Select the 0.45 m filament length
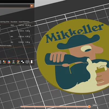Screen dimensions: 109x109 click(x=21, y=37)
